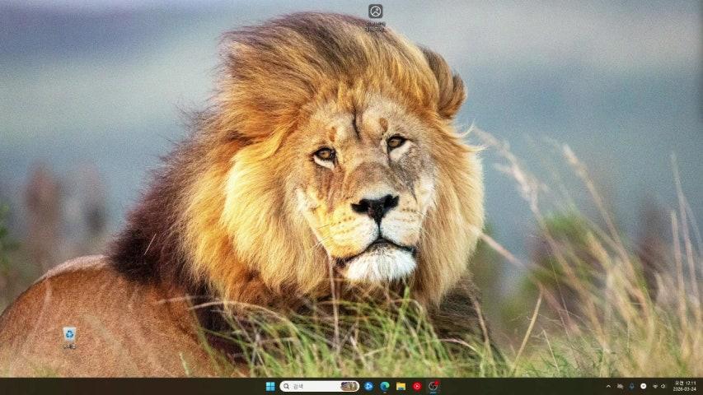The height and width of the screenshot is (395, 703).
Task: Open File Explorer from the taskbar
Action: pos(401,386)
